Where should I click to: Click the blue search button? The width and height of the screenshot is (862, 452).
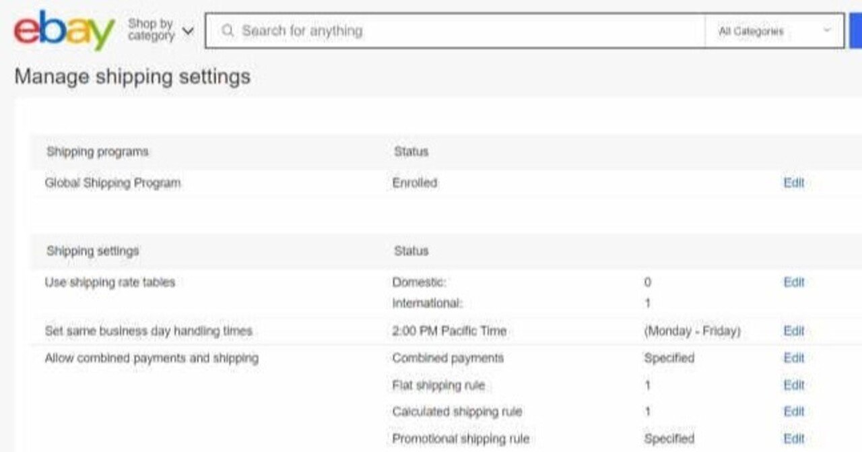click(x=856, y=31)
